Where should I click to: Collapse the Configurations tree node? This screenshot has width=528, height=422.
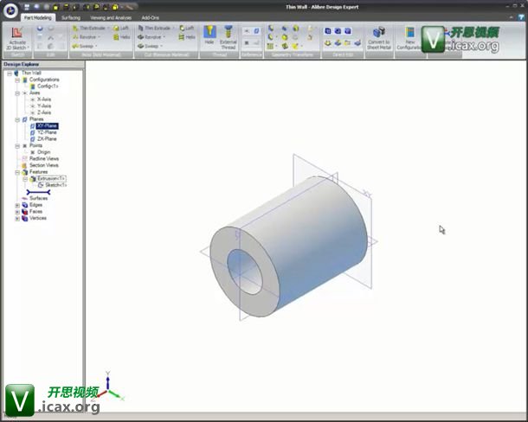pyautogui.click(x=17, y=80)
